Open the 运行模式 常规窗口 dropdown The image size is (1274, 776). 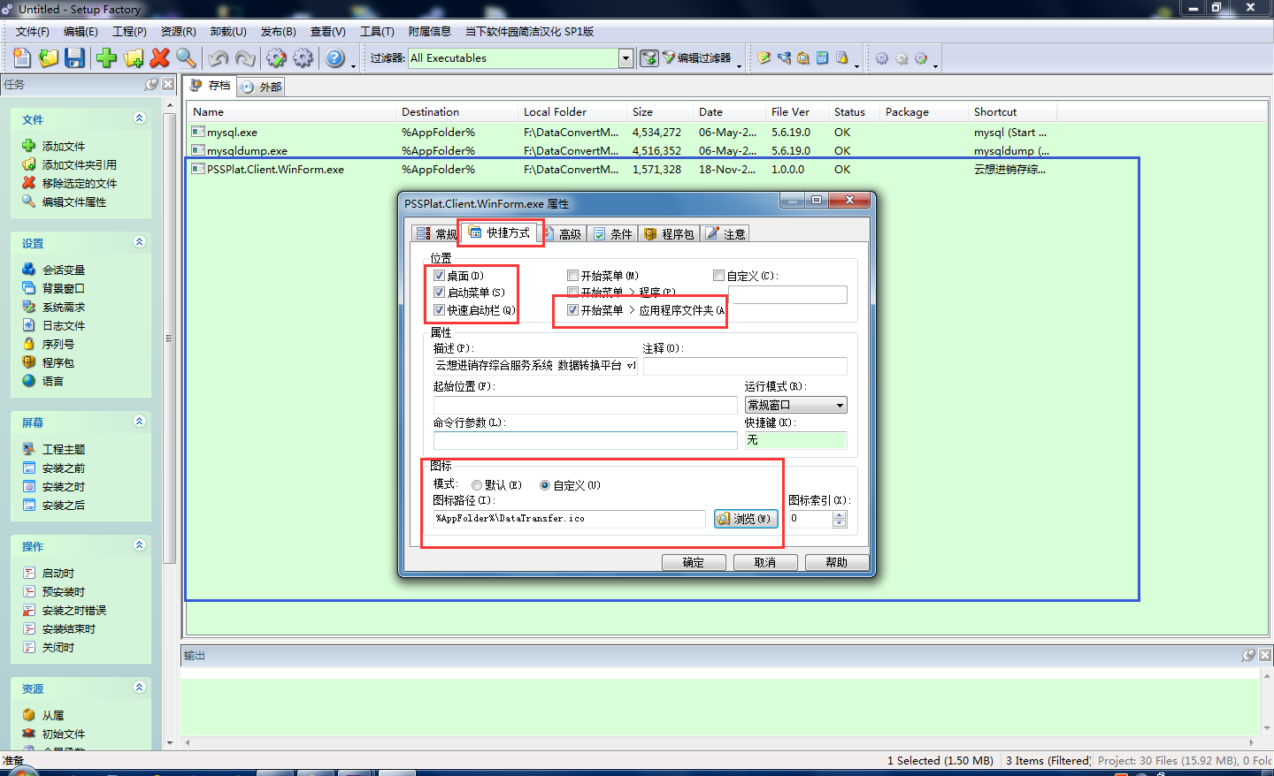[796, 405]
